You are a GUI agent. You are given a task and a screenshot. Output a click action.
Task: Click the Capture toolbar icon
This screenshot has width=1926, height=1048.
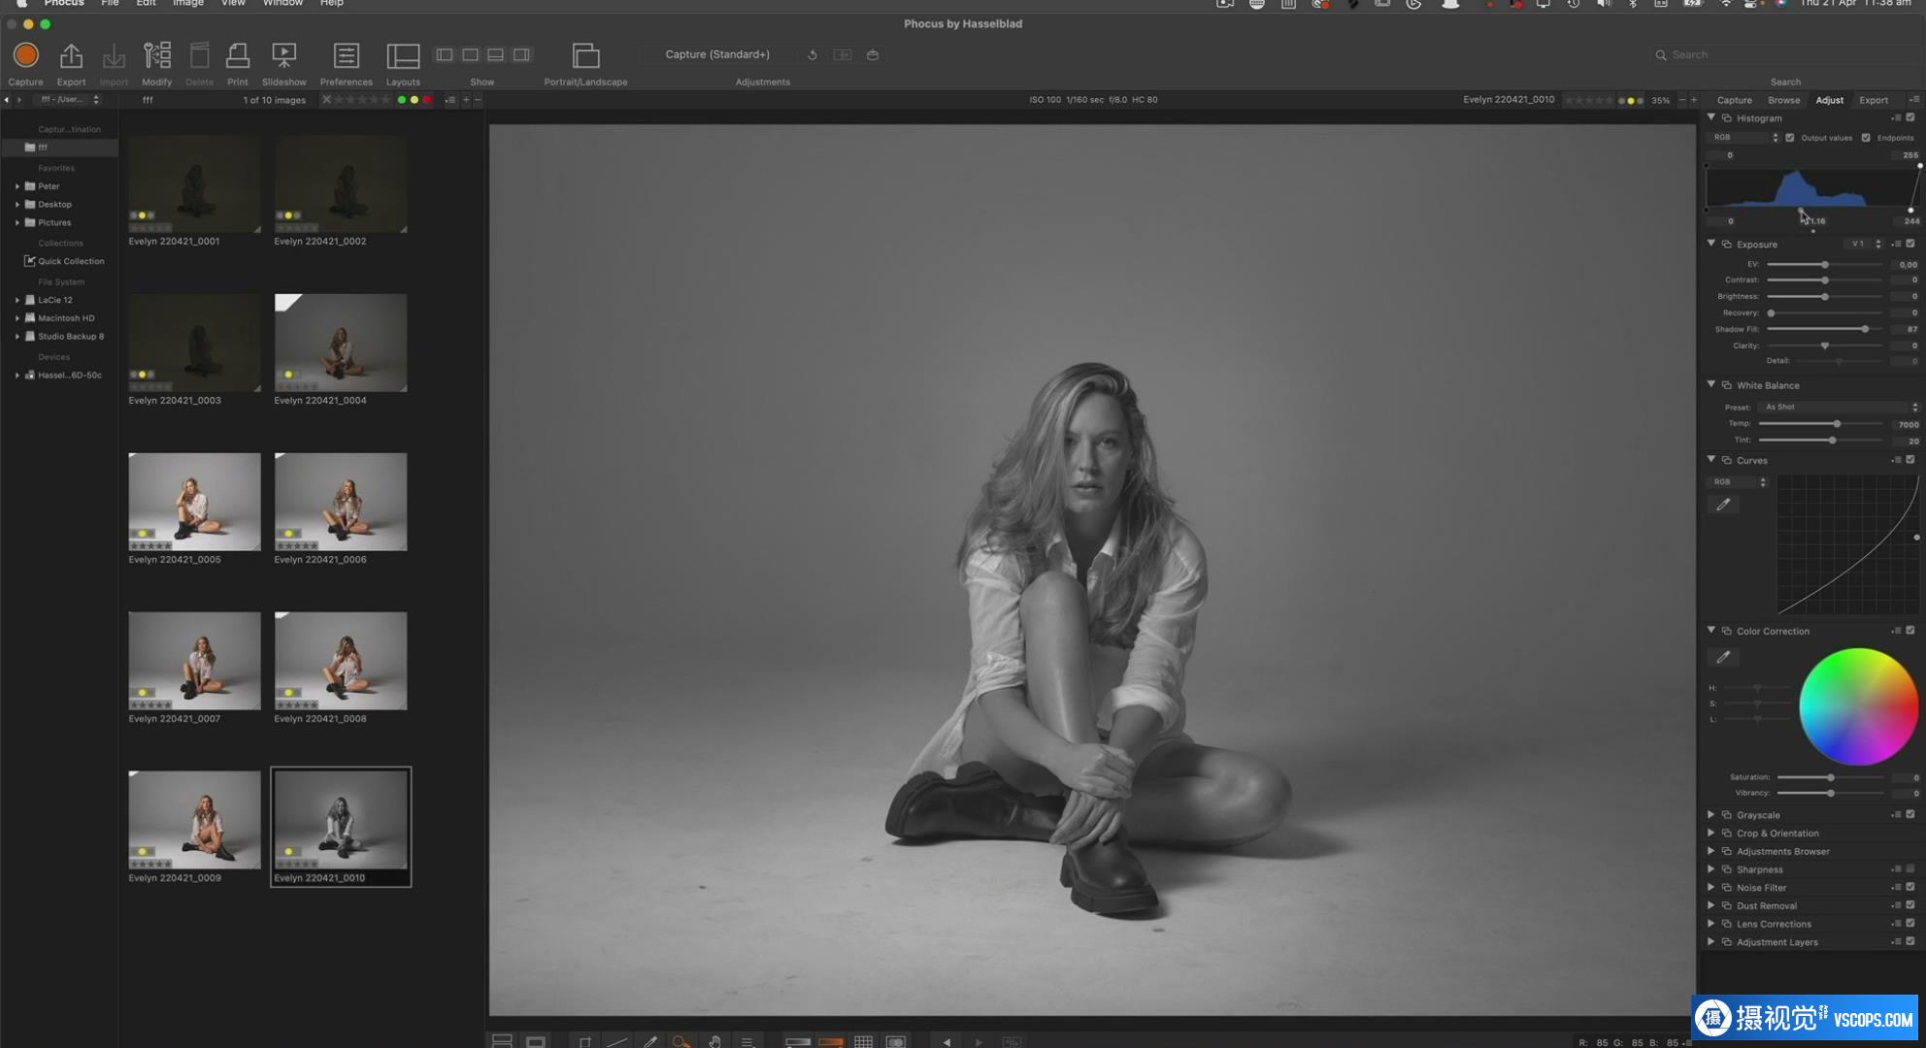(x=26, y=56)
